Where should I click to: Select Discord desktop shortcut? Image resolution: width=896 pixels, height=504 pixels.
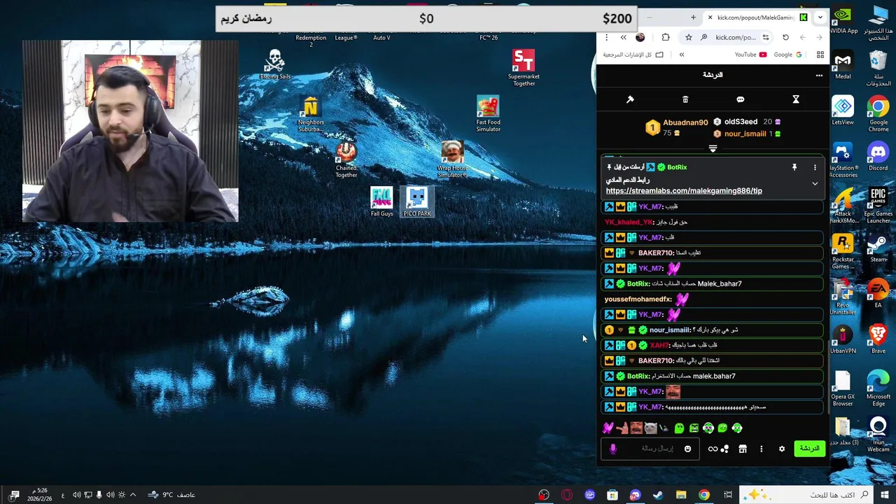[878, 157]
